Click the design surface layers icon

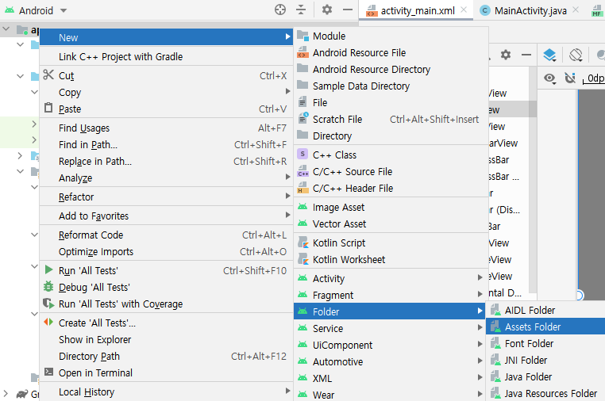pyautogui.click(x=549, y=55)
